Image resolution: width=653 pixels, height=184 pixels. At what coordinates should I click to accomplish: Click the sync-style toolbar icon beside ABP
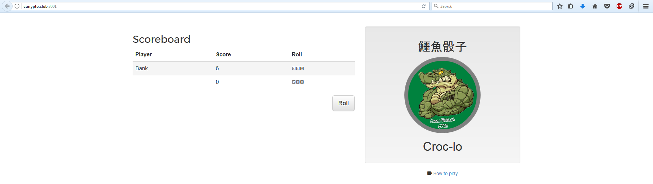tap(632, 6)
